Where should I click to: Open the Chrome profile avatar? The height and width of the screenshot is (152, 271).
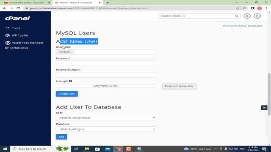[x=260, y=8]
